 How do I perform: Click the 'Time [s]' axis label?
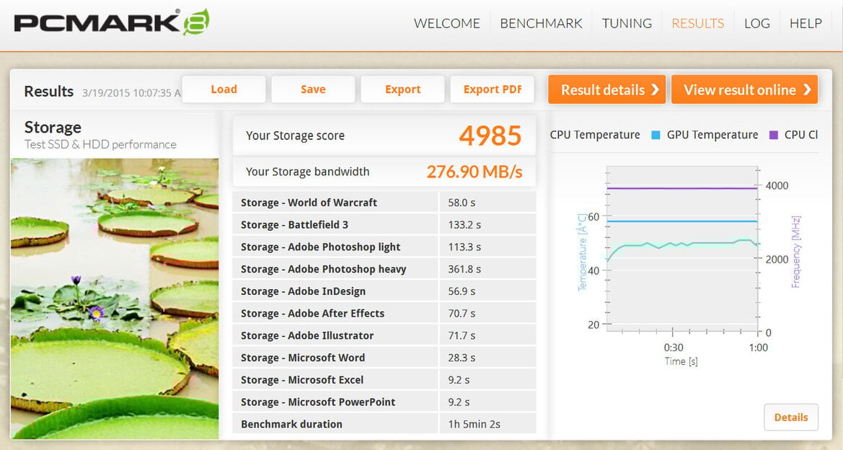(681, 361)
